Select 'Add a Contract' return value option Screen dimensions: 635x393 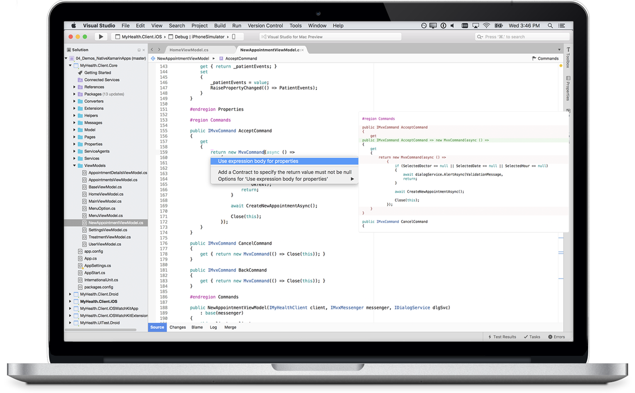coord(284,172)
